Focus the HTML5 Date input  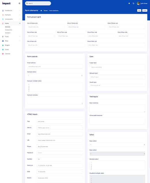tap(60, 172)
